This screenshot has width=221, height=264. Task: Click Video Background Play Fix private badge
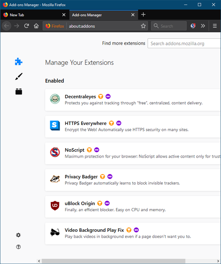pyautogui.click(x=136, y=230)
